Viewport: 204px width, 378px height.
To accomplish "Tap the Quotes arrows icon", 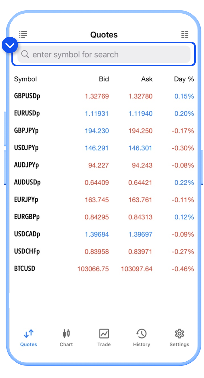I will (x=29, y=333).
